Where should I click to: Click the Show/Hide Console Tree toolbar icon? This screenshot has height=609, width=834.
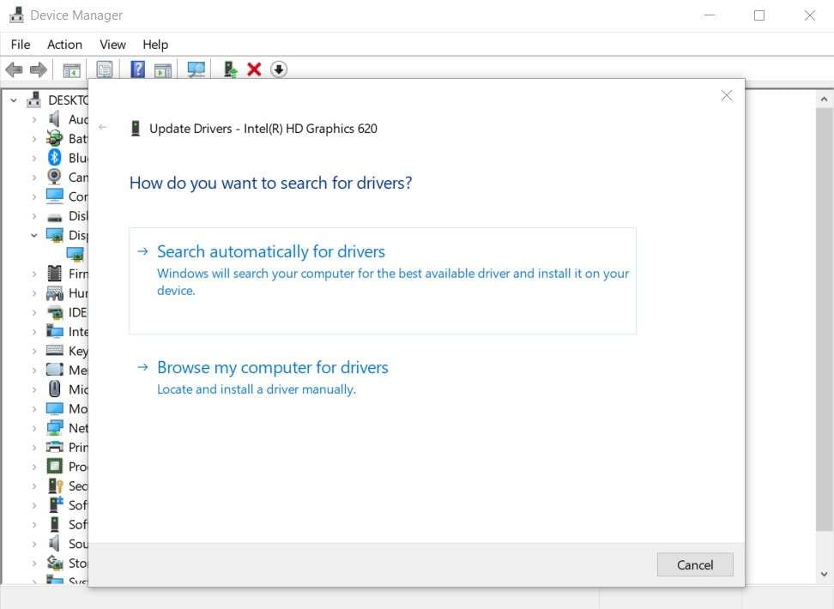coord(72,69)
